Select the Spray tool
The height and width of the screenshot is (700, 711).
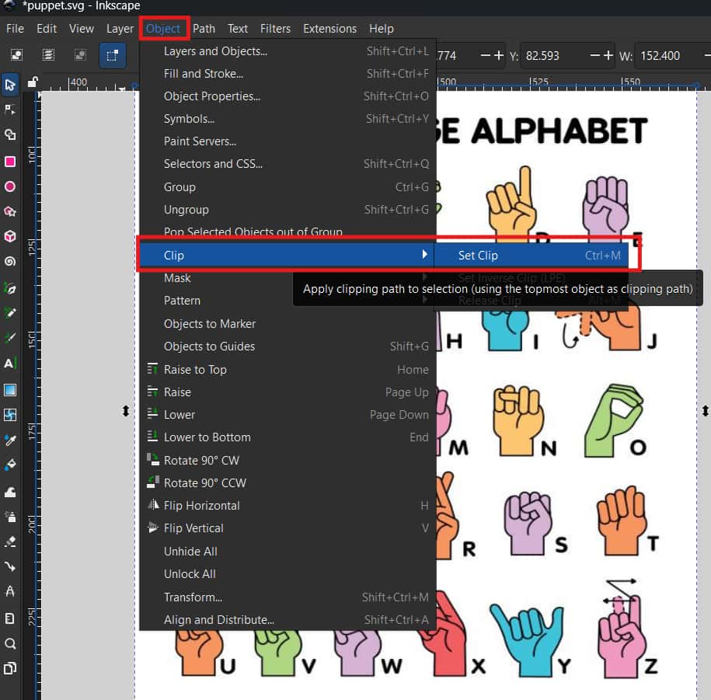coord(10,517)
